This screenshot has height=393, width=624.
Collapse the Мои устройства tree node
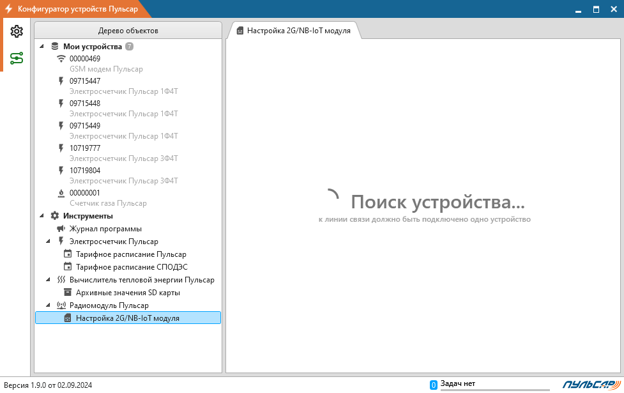pyautogui.click(x=42, y=47)
